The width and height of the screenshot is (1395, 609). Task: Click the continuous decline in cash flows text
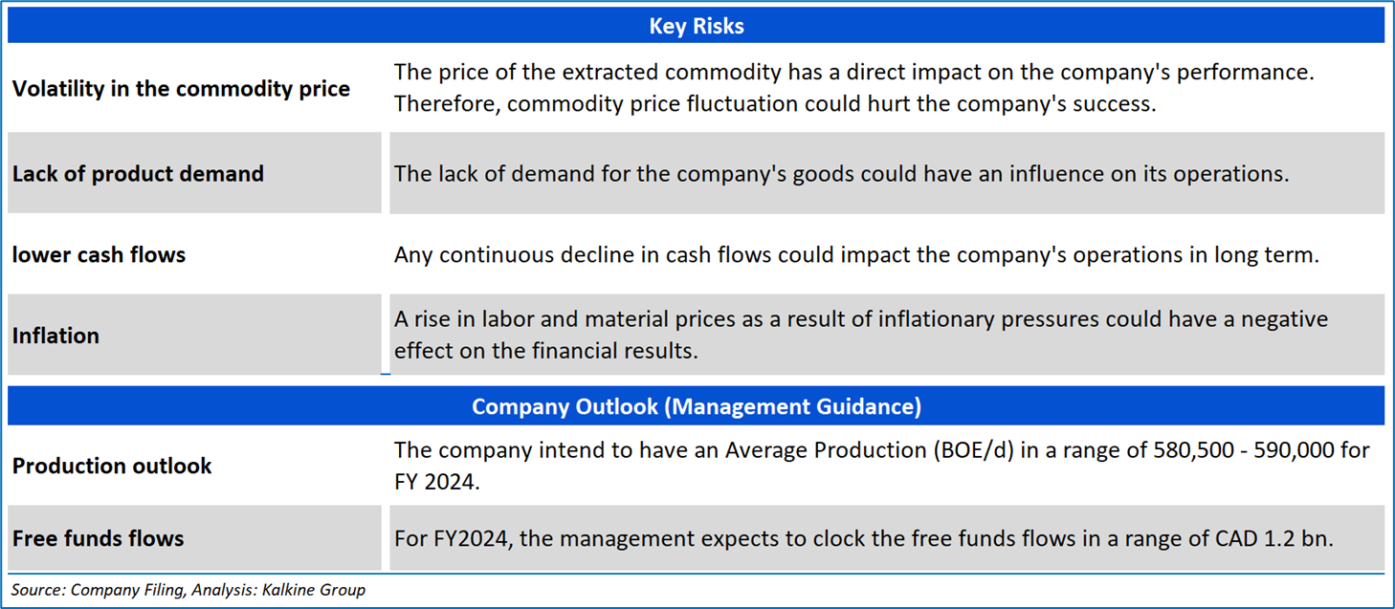click(856, 255)
